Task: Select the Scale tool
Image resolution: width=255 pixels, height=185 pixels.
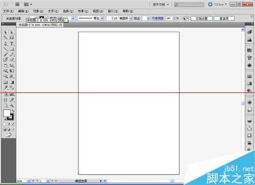Action: click(12, 65)
